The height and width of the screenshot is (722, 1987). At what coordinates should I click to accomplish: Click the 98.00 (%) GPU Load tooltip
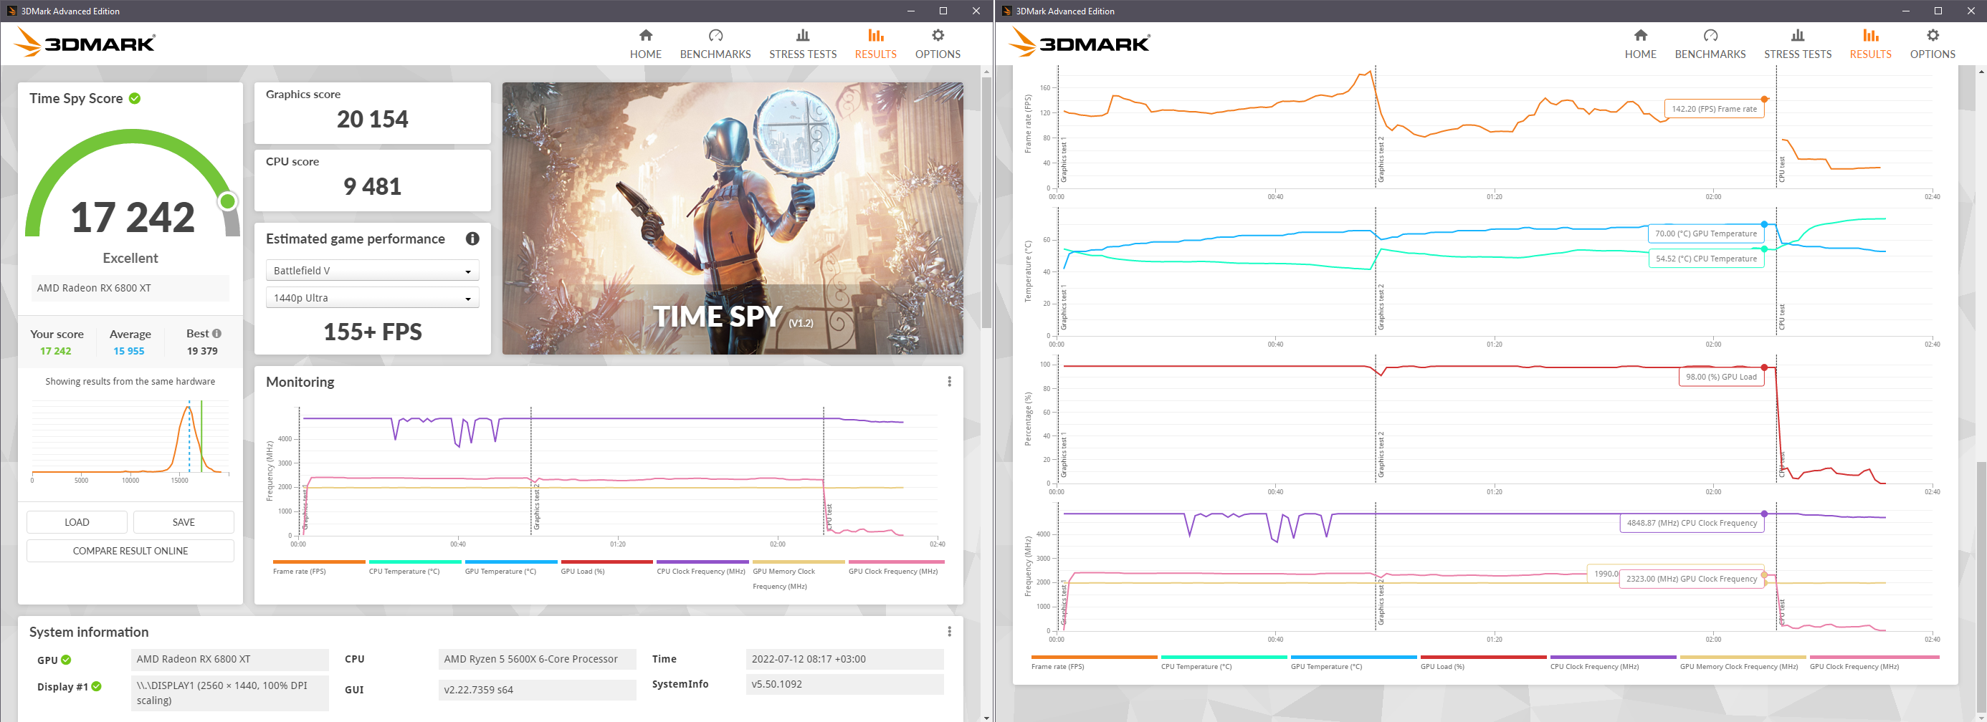click(1721, 377)
